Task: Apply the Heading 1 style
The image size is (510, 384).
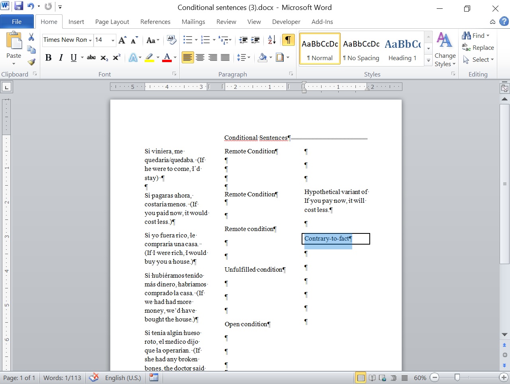Action: (x=403, y=49)
